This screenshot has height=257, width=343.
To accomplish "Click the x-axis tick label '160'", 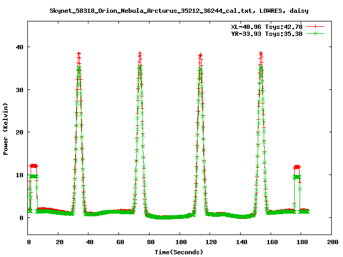I will pyautogui.click(x=272, y=242).
